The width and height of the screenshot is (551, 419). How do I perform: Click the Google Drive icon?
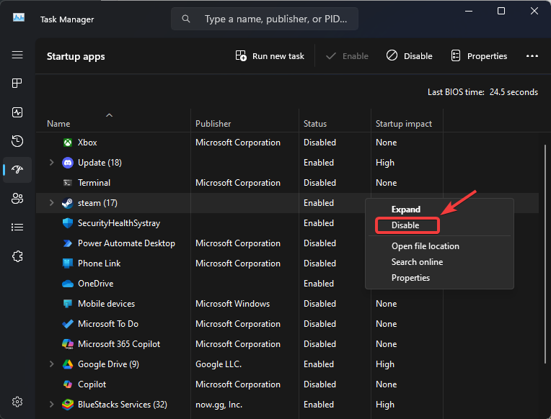pos(68,364)
